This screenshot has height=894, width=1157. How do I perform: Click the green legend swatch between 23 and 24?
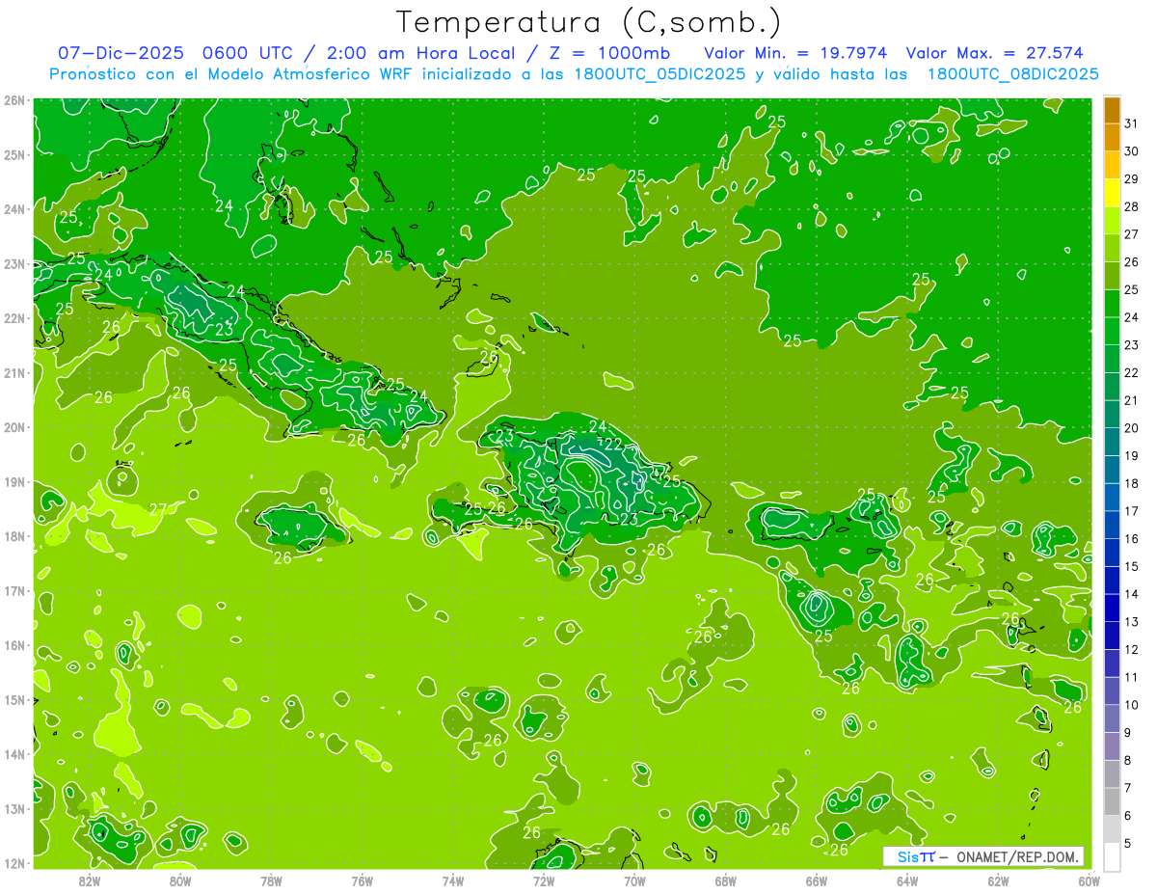coord(1112,331)
